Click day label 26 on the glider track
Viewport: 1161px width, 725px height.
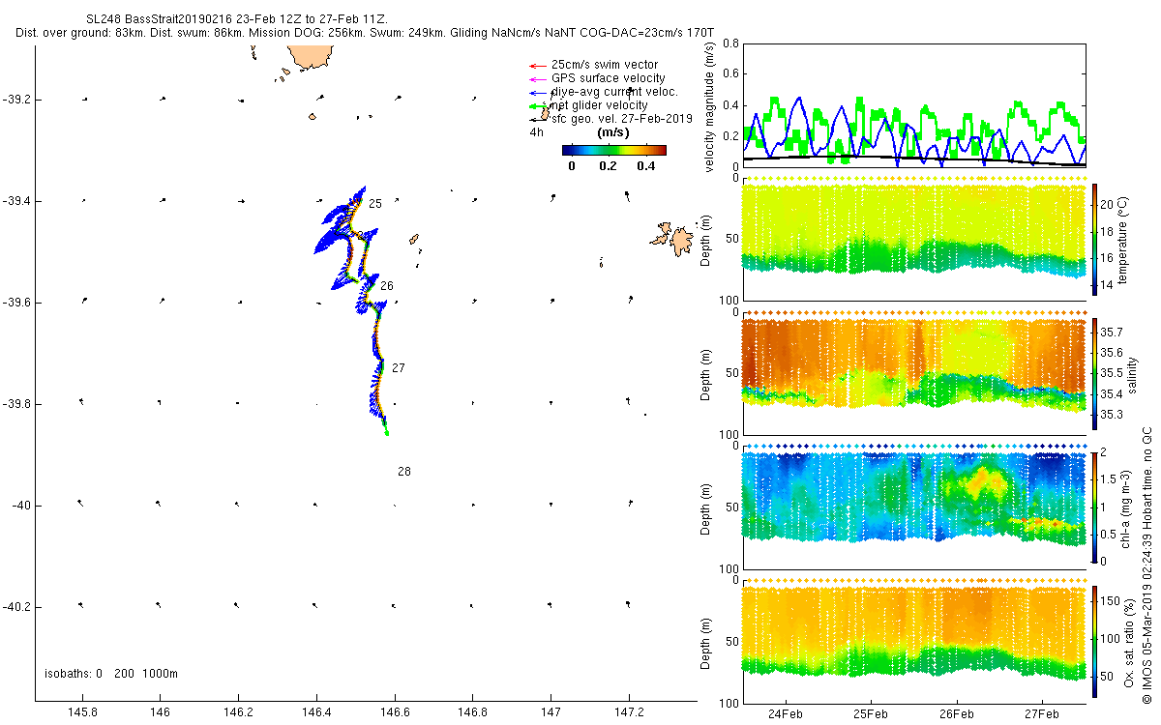point(387,286)
